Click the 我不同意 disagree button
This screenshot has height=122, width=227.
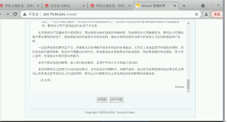click(x=117, y=99)
